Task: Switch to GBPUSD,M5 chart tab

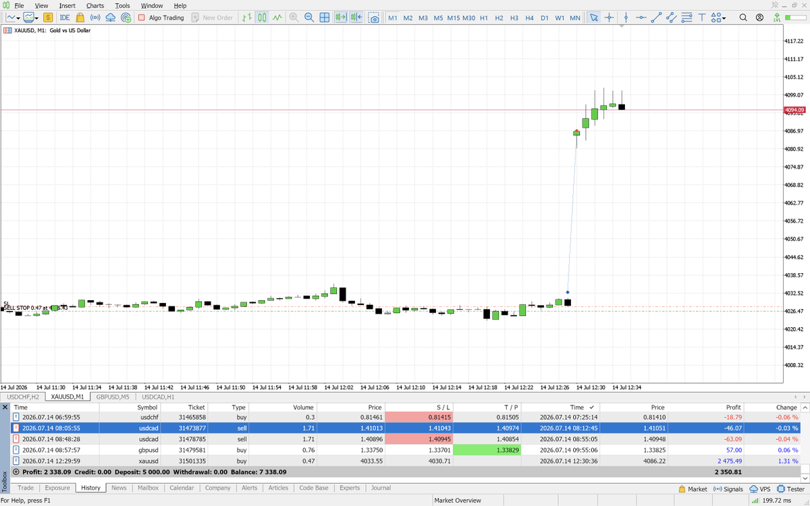Action: (113, 397)
